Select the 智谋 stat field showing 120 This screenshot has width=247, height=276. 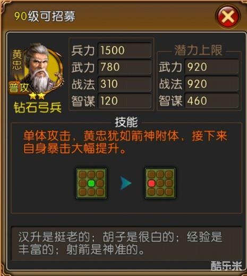pyautogui.click(x=125, y=101)
